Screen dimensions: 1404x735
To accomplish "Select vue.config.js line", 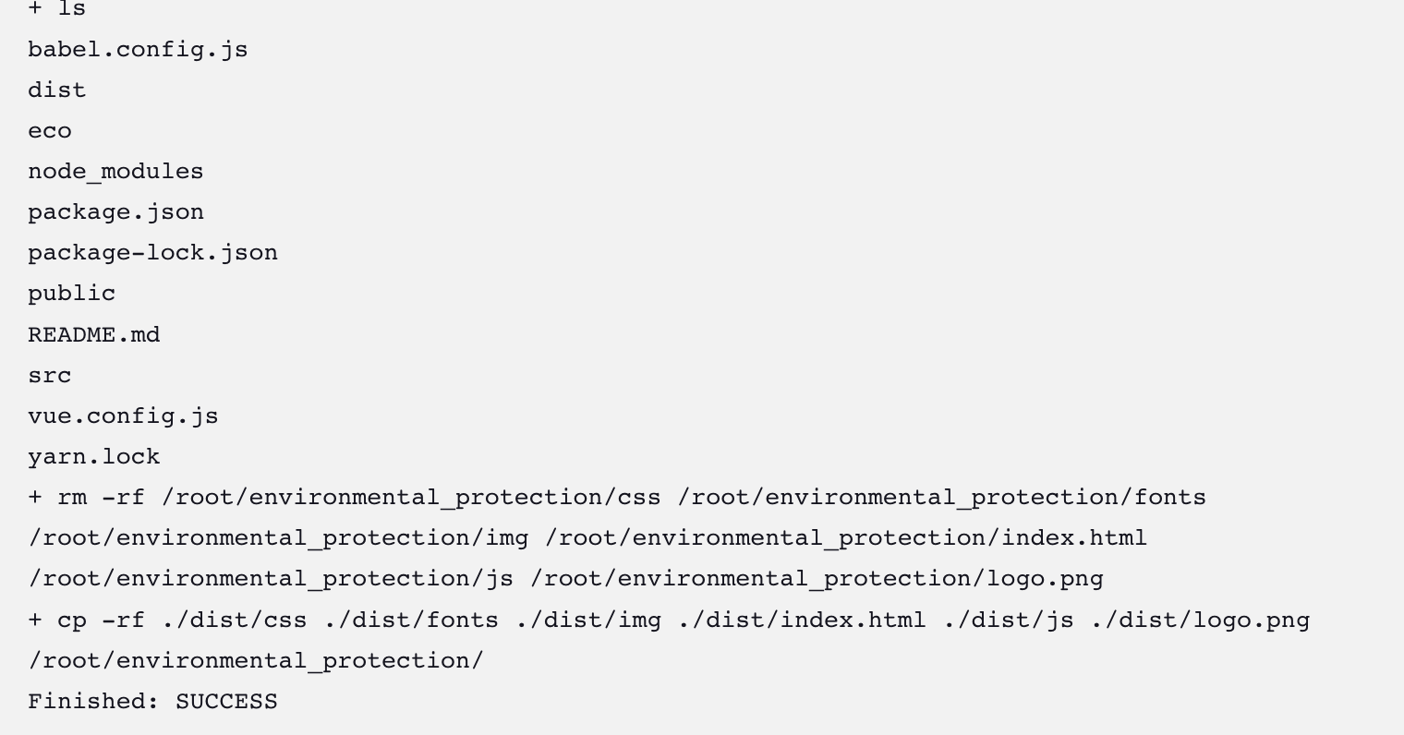I will point(123,416).
